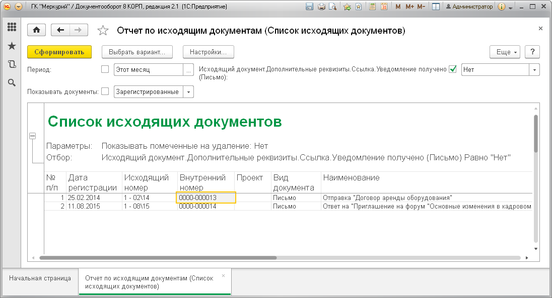
Task: Open the Calculator icon
Action: tap(372, 7)
